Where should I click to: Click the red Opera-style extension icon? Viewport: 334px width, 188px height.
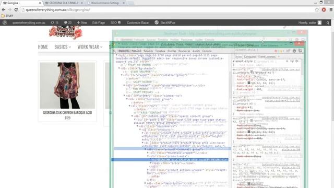[x=324, y=10]
